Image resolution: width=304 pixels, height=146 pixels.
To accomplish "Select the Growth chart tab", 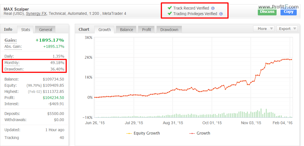I will coord(104,29).
